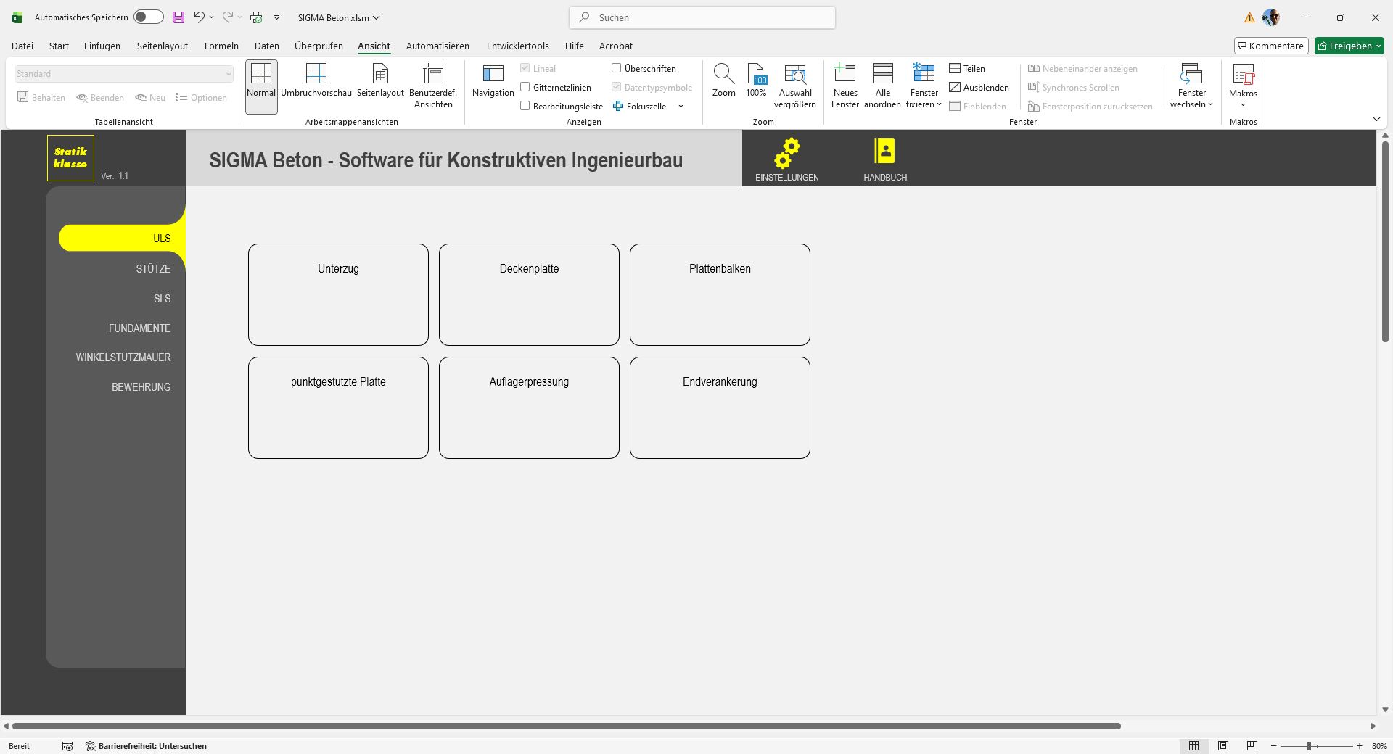Expand the Fenster fixieren dropdown
1393x754 pixels.
924,104
